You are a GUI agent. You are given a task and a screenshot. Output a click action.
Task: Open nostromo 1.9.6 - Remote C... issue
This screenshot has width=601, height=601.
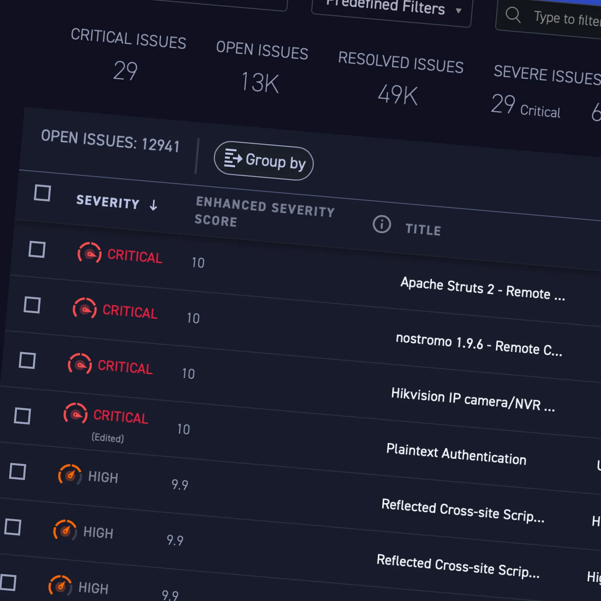[479, 345]
